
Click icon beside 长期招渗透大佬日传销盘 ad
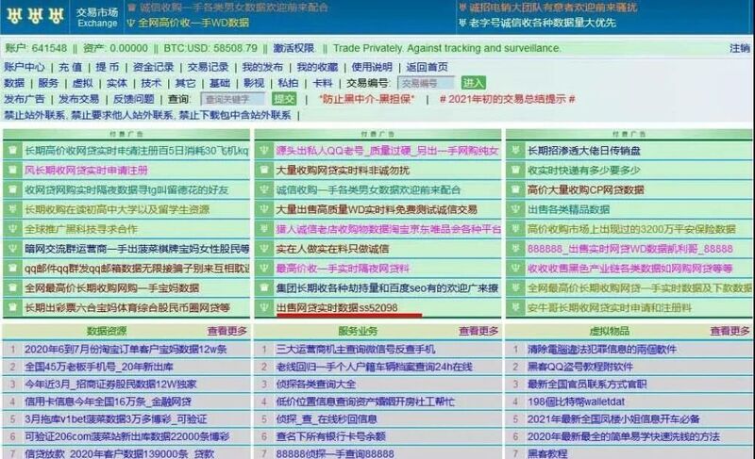click(x=515, y=151)
